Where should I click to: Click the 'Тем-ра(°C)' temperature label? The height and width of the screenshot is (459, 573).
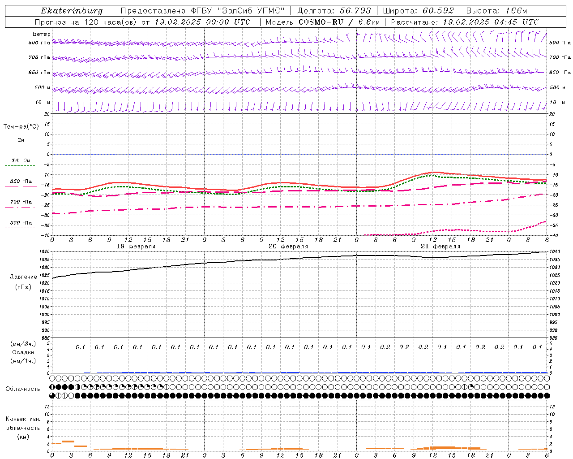coord(21,127)
